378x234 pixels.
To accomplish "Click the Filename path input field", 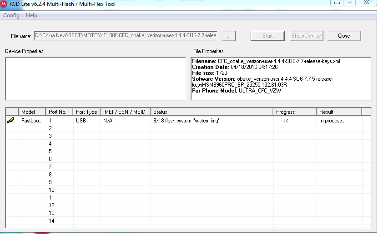I will [126, 35].
